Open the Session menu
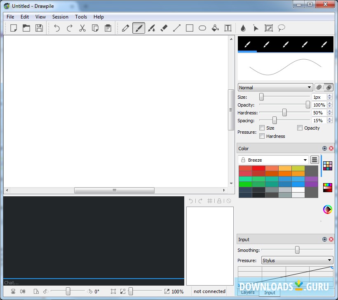The image size is (338, 300). pyautogui.click(x=60, y=17)
